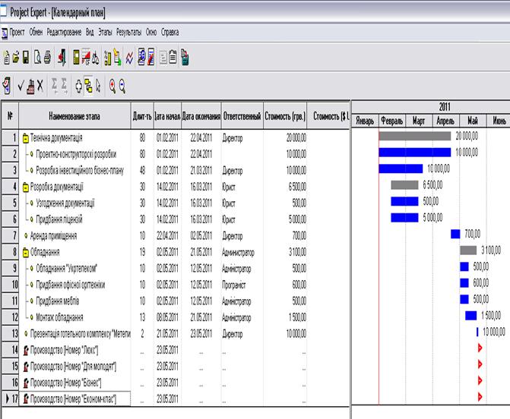Viewport: 510px width, 419px height.
Task: Click the Open folder toolbar icon
Action: 16,56
